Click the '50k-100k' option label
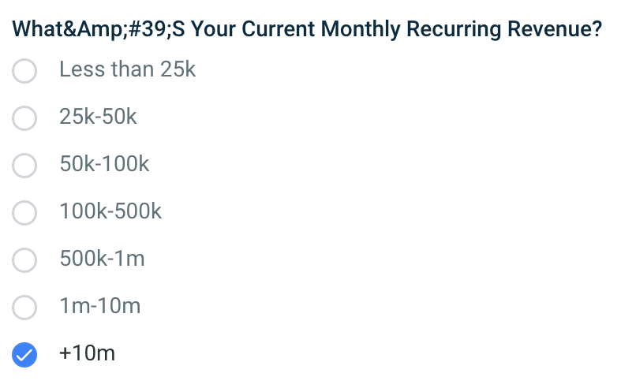This screenshot has height=388, width=636. (104, 164)
